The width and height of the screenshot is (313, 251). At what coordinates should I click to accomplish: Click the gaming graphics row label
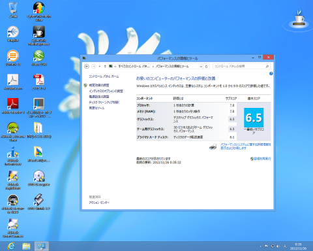pyautogui.click(x=150, y=129)
